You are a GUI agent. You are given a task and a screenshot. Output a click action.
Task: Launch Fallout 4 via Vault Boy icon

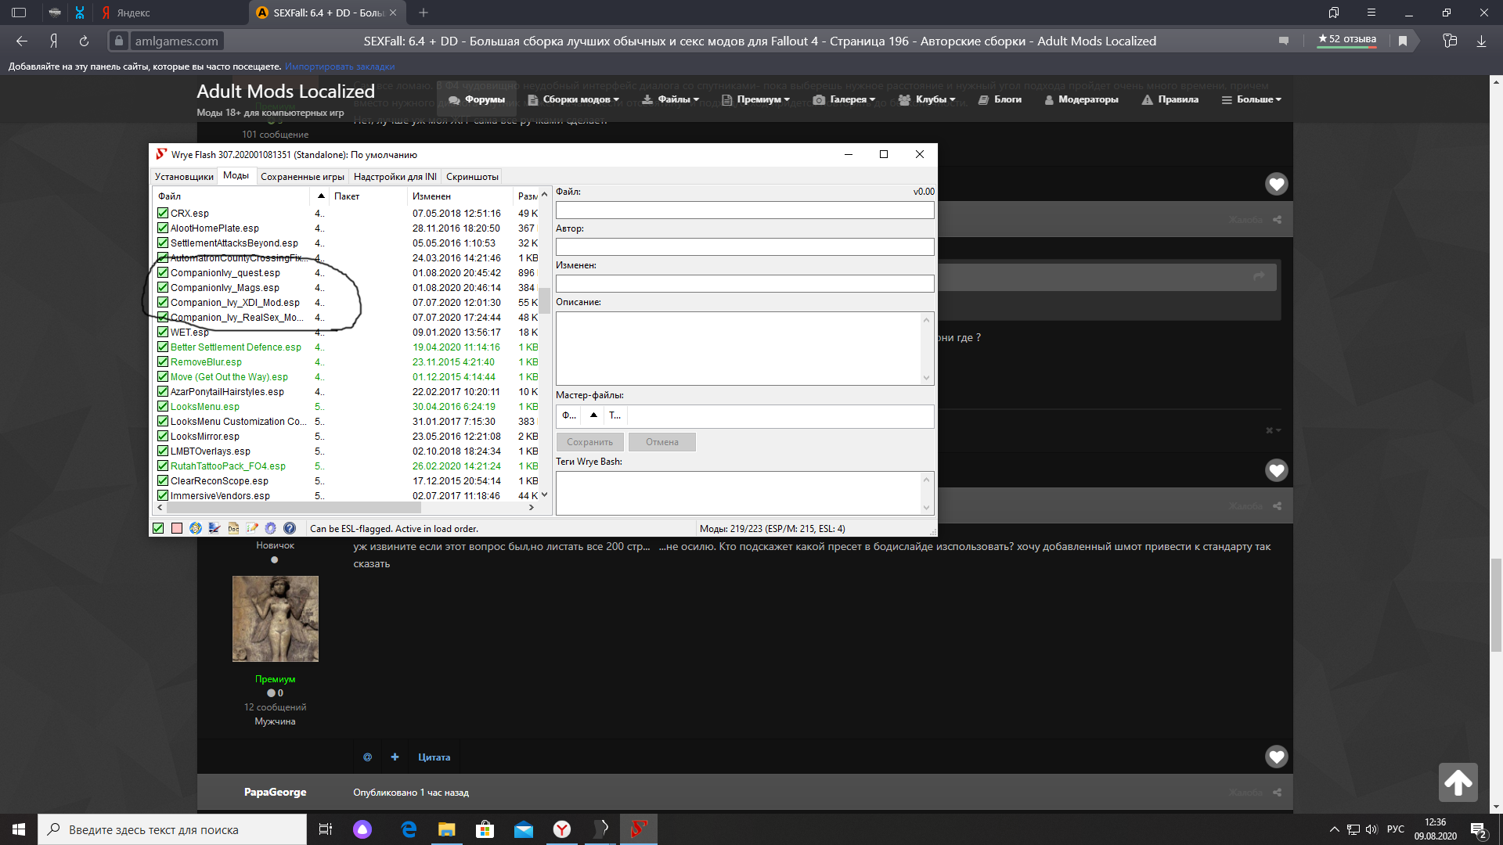[x=196, y=528]
